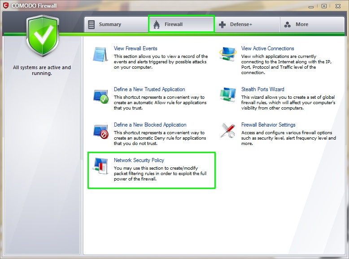Screen dimensions: 349x259
Task: Open View Active Connections link
Action: point(267,48)
